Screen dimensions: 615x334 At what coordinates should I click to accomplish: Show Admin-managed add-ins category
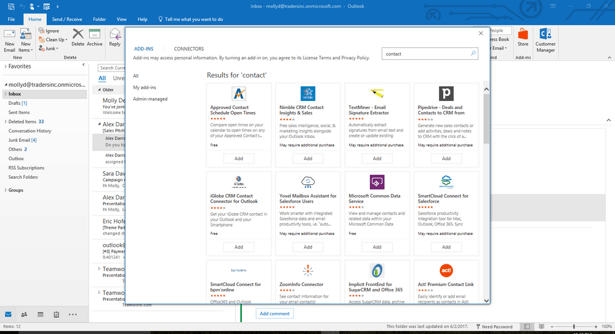(x=150, y=99)
